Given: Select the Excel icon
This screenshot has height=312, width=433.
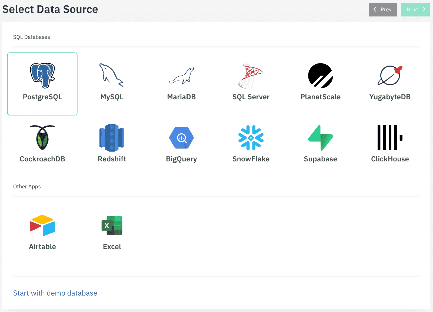Looking at the screenshot, I should (x=112, y=225).
